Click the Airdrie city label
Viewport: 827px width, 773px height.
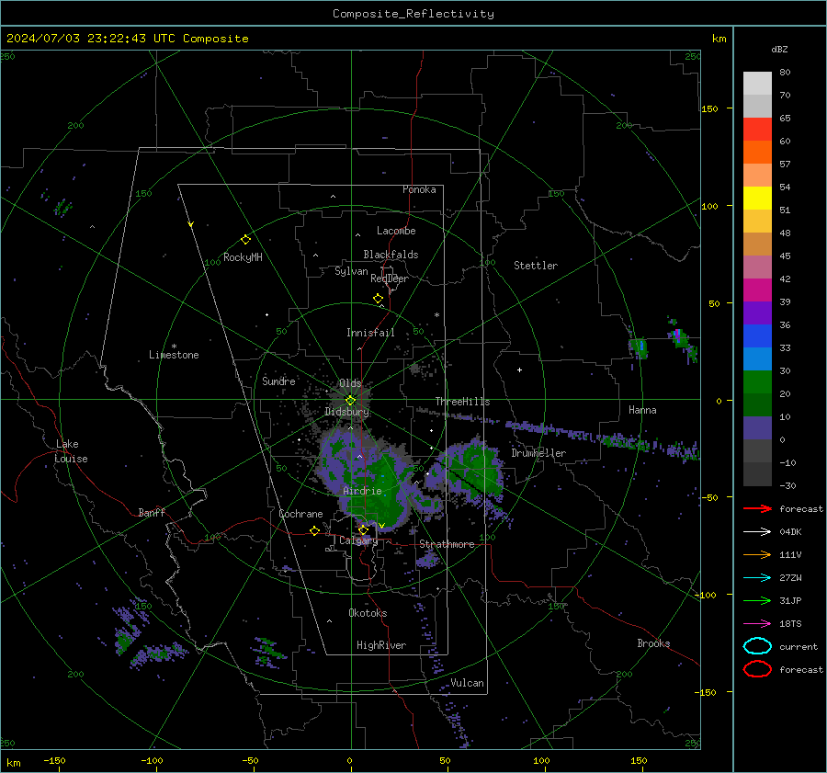(x=362, y=491)
